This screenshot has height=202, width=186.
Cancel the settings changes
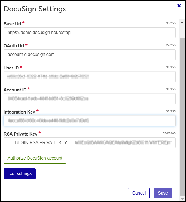coord(139,193)
